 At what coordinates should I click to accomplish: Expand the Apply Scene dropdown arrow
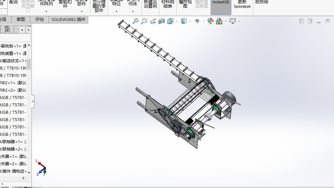click(x=226, y=21)
